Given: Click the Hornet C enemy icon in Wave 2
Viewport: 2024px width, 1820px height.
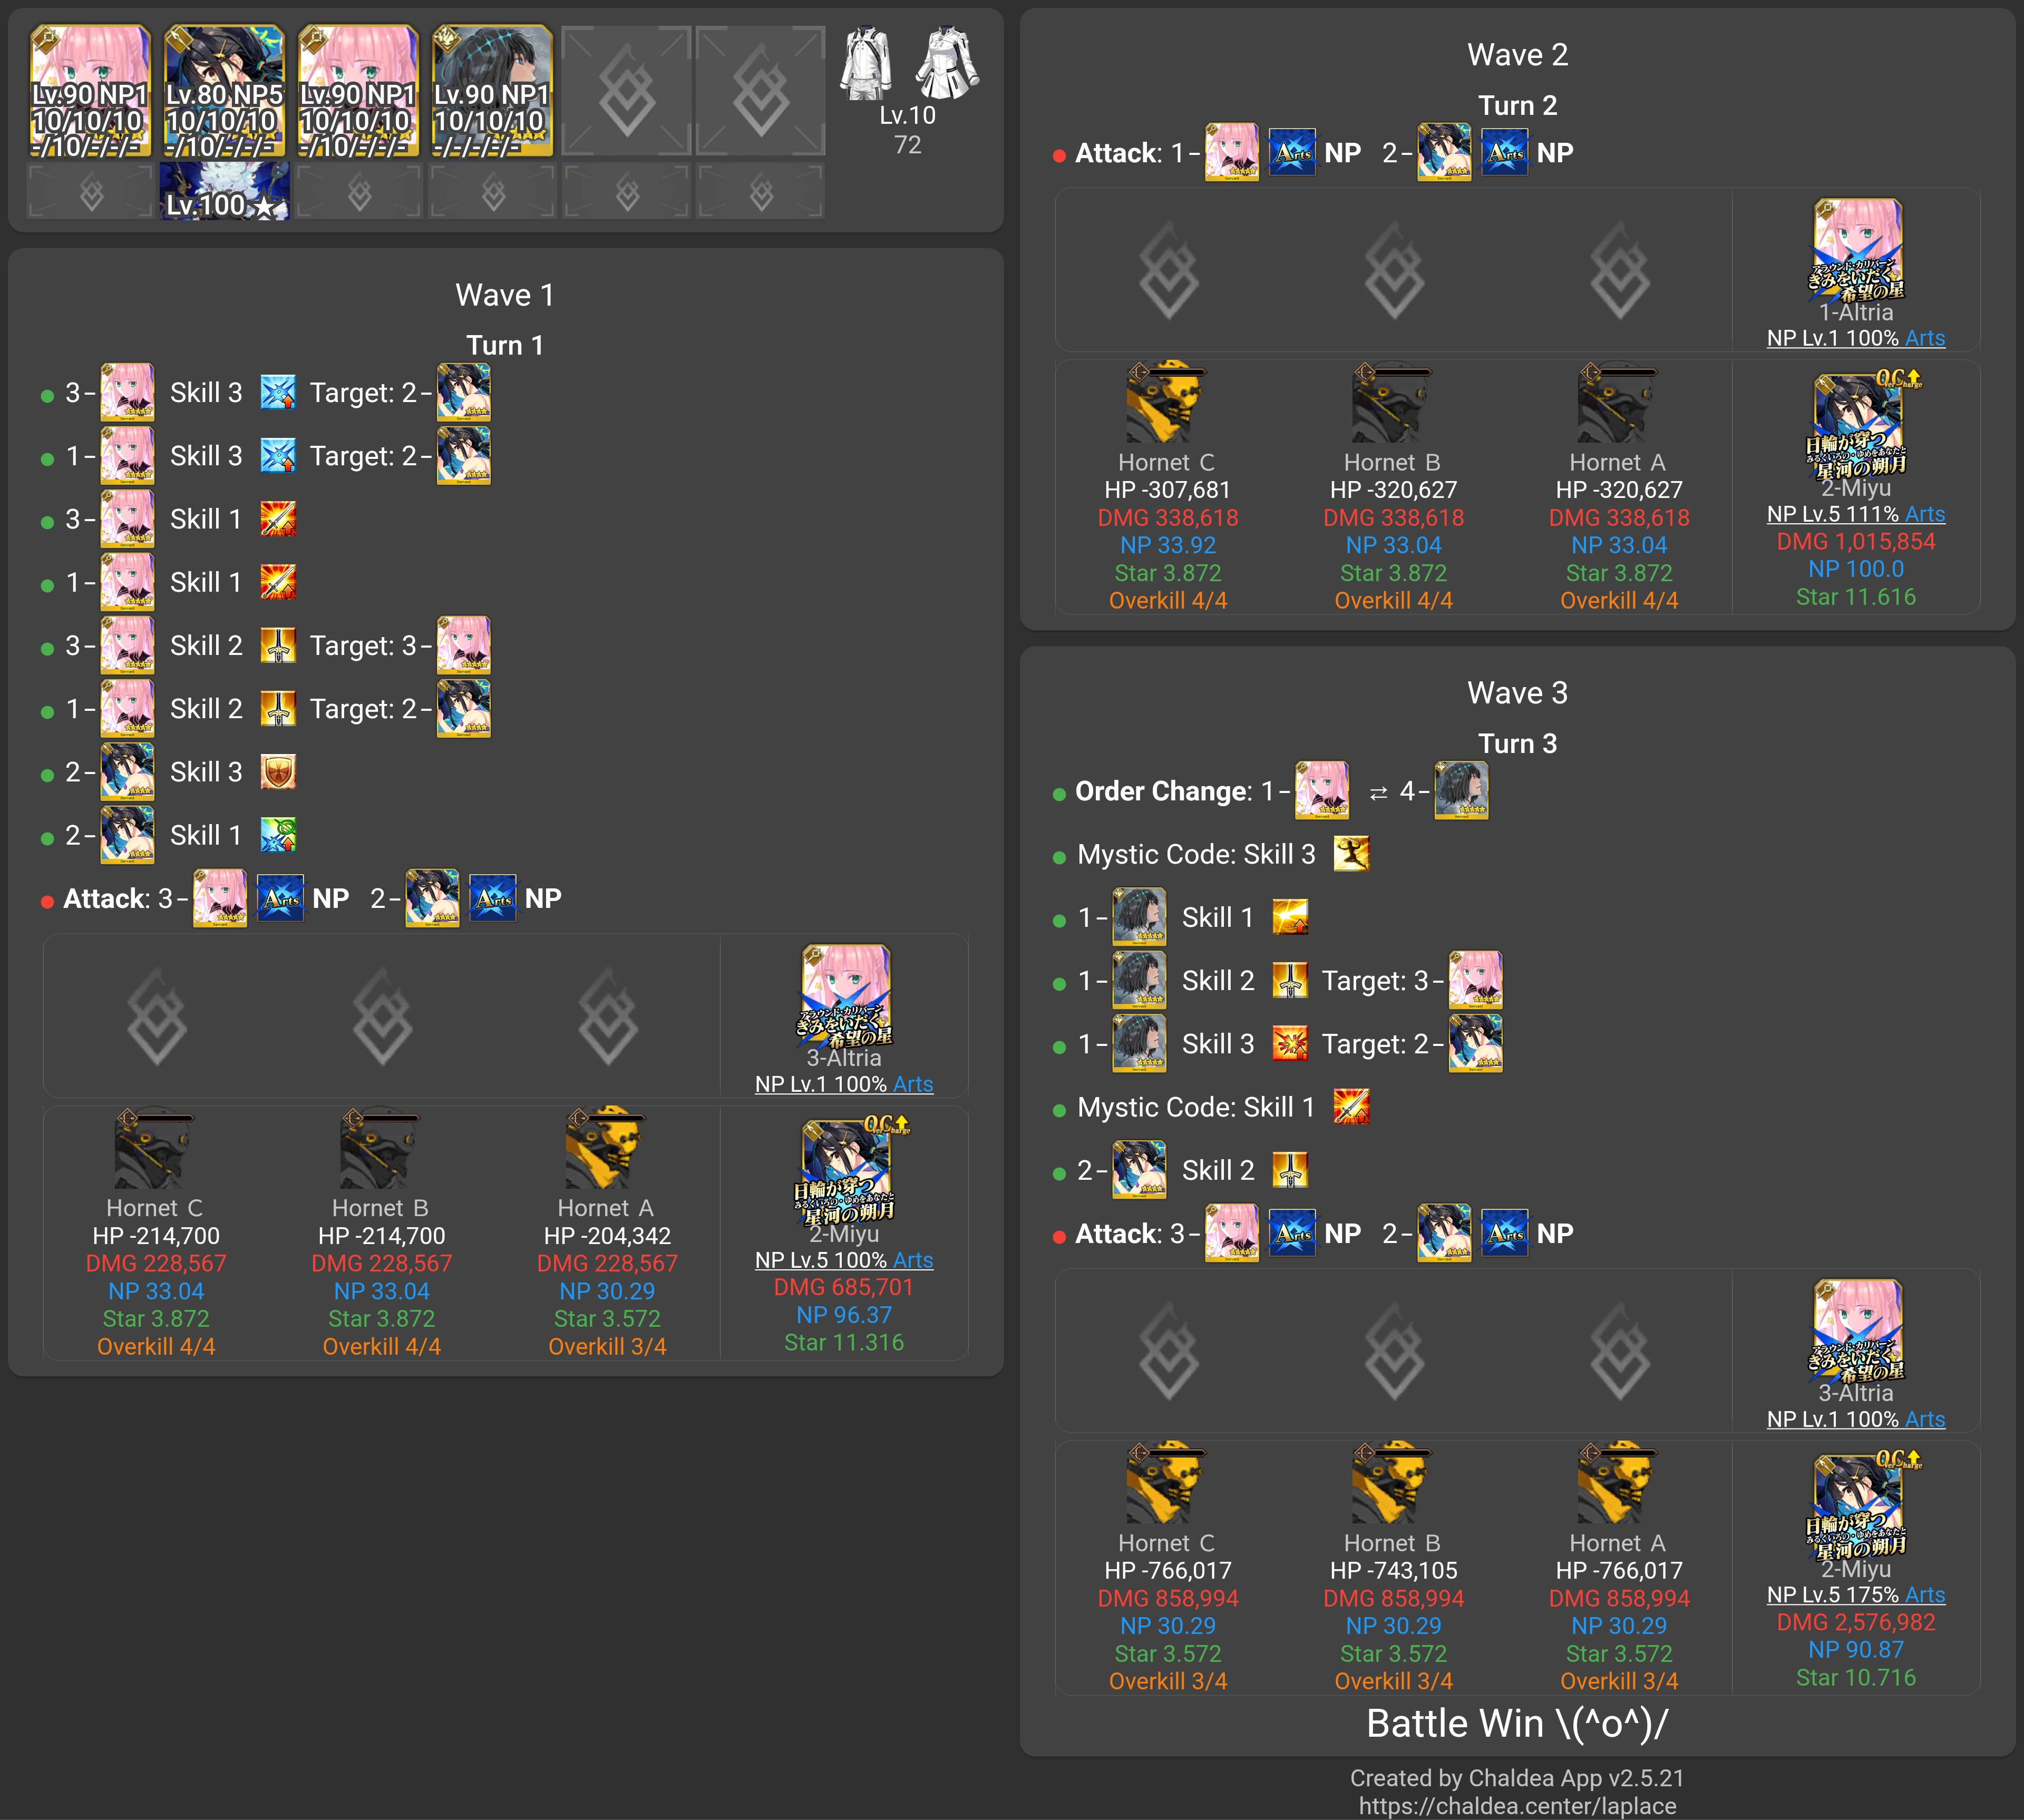Looking at the screenshot, I should 1165,402.
